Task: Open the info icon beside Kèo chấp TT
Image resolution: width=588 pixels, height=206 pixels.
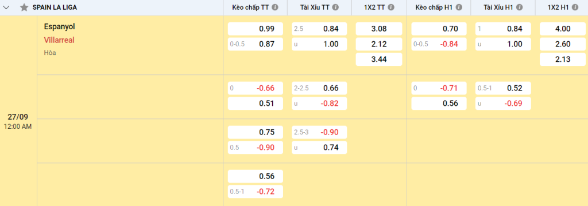Action: coord(275,7)
